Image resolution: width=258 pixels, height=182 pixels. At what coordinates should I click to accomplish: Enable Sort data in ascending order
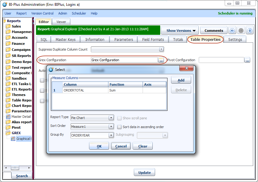tap(119, 127)
